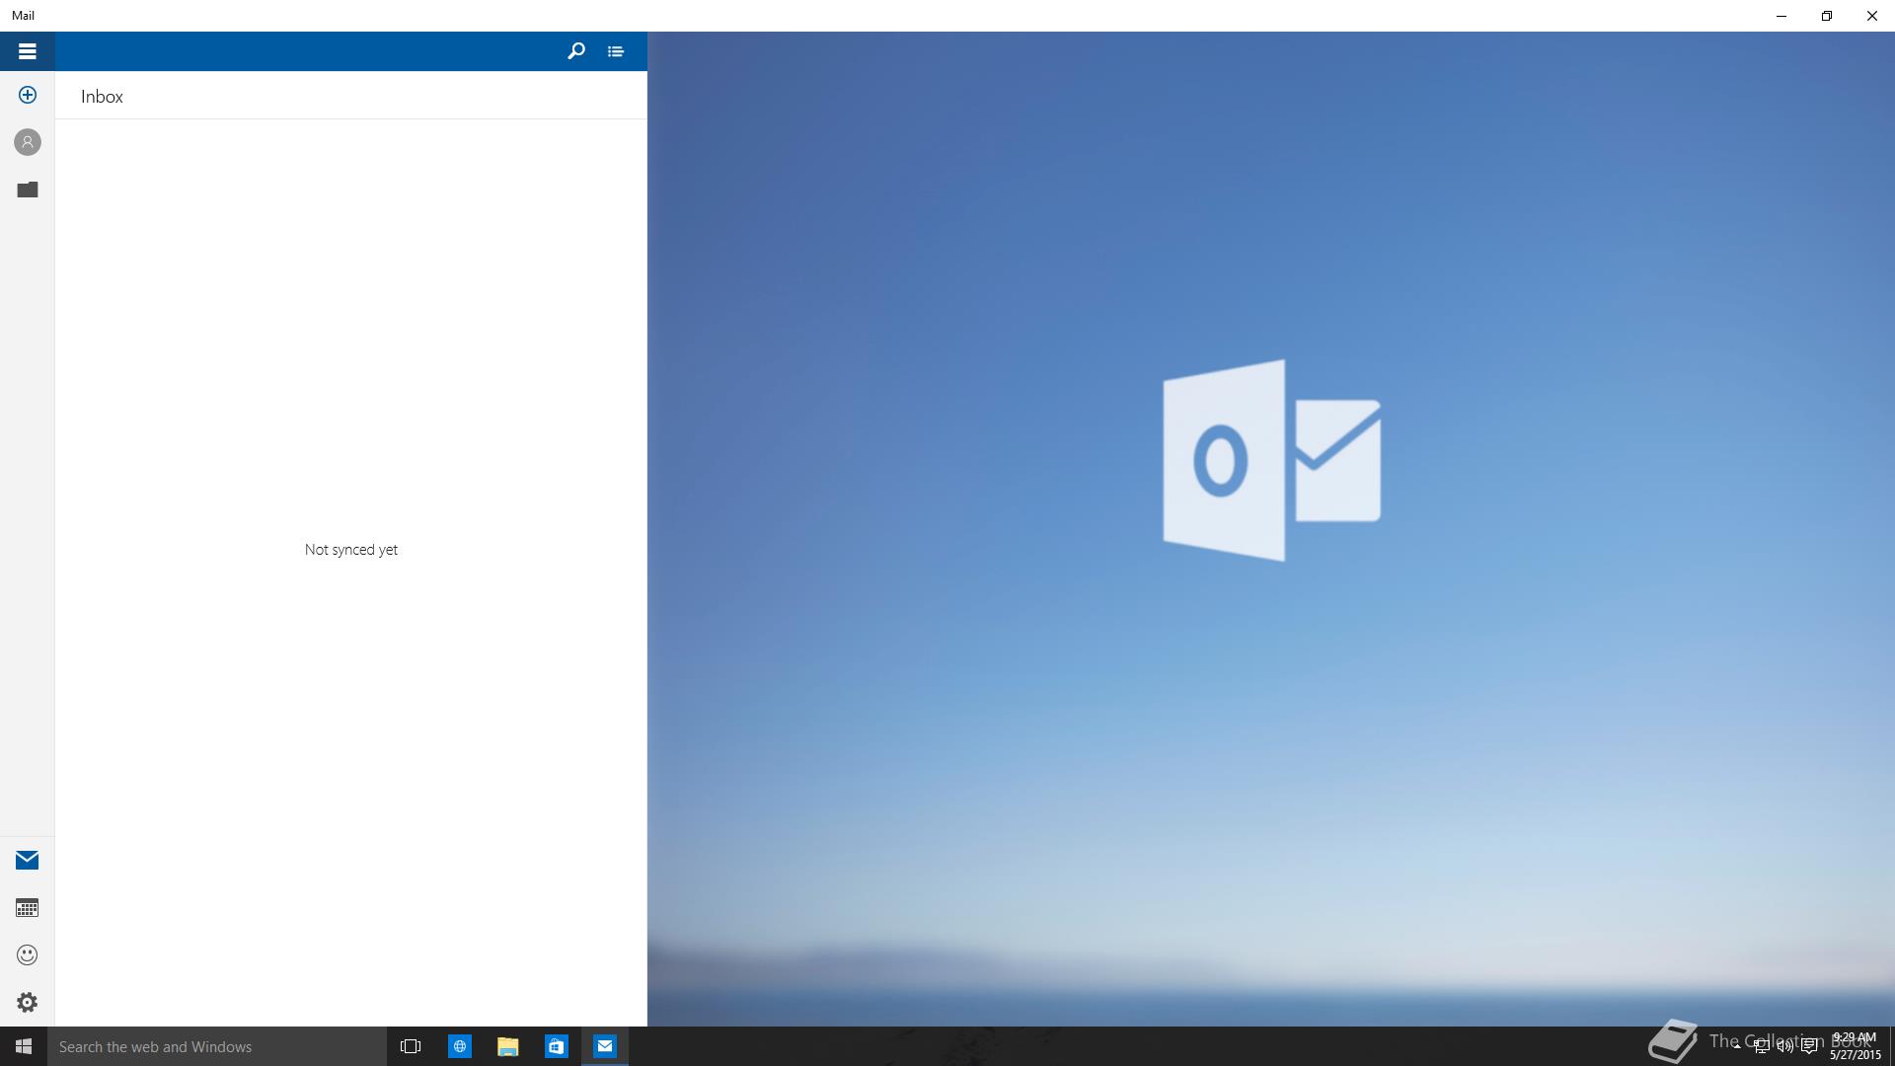This screenshot has width=1895, height=1066.
Task: Open Task View from the taskbar
Action: [411, 1046]
